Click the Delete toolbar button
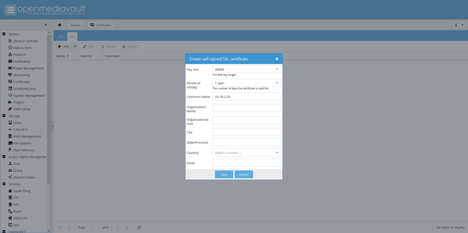The width and height of the screenshot is (468, 233). 129,47
